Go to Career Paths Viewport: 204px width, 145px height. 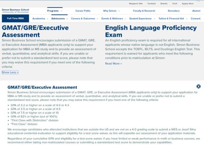tap(83, 11)
